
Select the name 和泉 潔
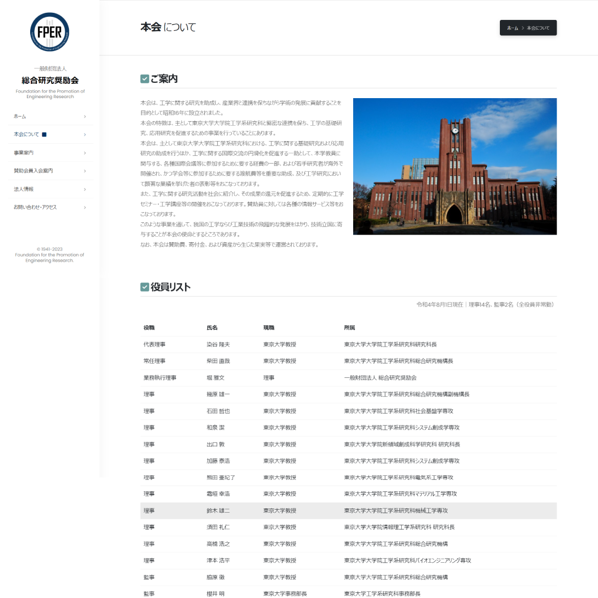pos(216,427)
